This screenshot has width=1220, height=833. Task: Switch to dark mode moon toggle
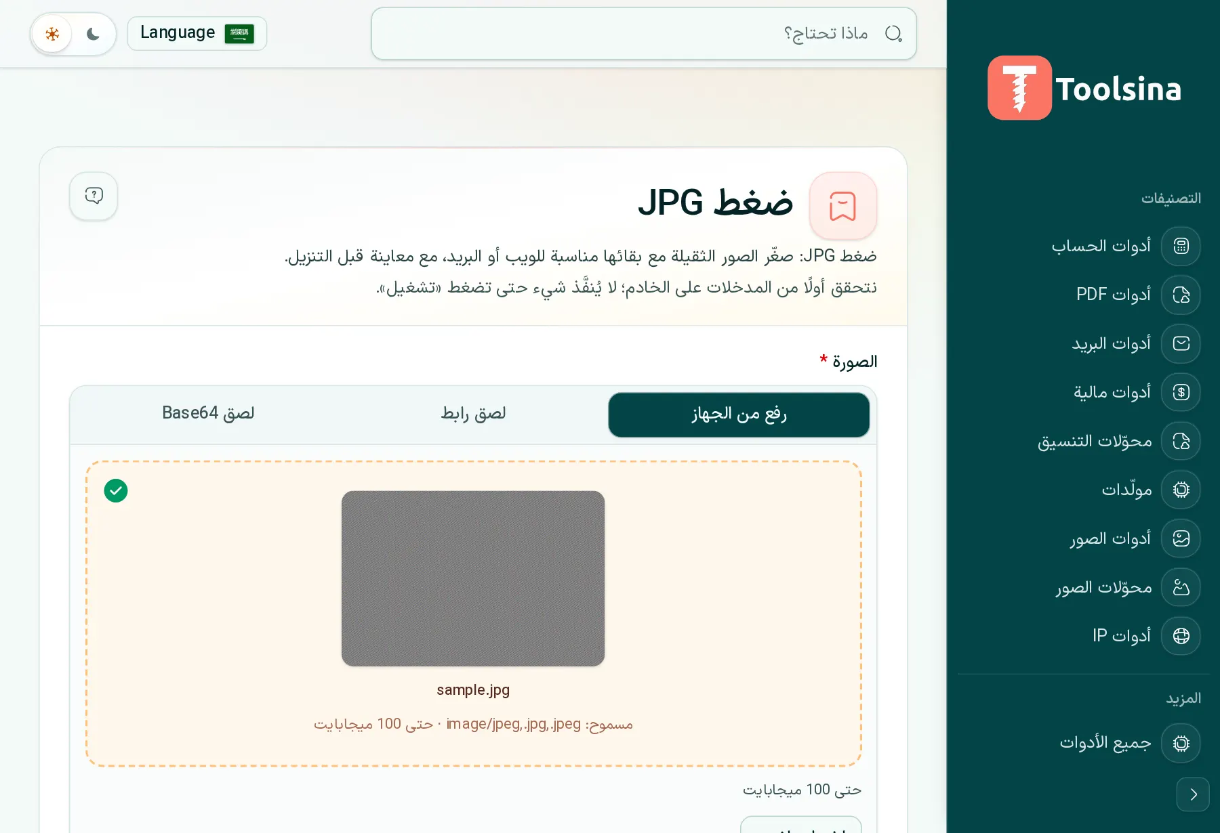click(93, 34)
